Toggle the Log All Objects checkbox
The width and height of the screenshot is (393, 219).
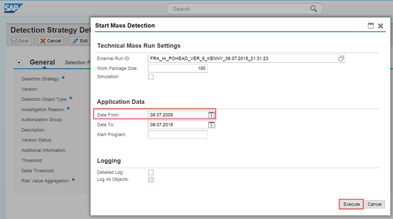(x=151, y=179)
